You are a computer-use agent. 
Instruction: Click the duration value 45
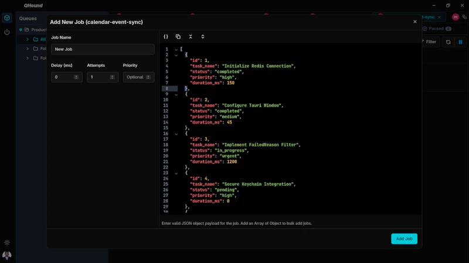click(229, 122)
